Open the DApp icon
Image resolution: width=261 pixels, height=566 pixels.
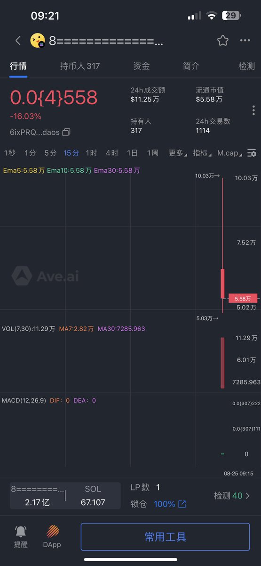pos(53,532)
